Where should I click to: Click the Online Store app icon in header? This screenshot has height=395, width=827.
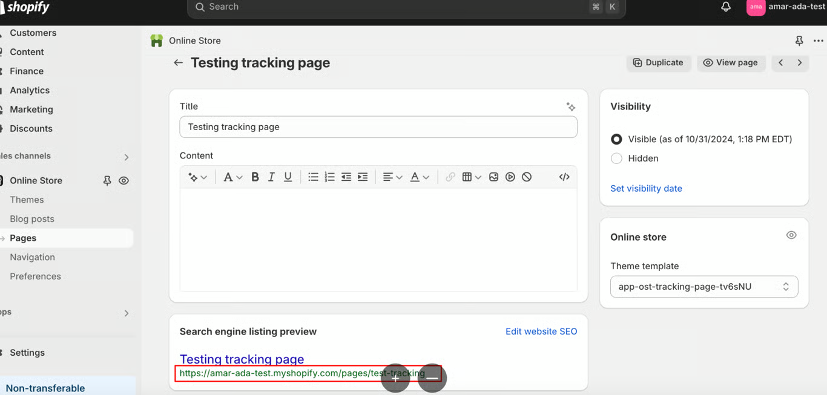(157, 41)
